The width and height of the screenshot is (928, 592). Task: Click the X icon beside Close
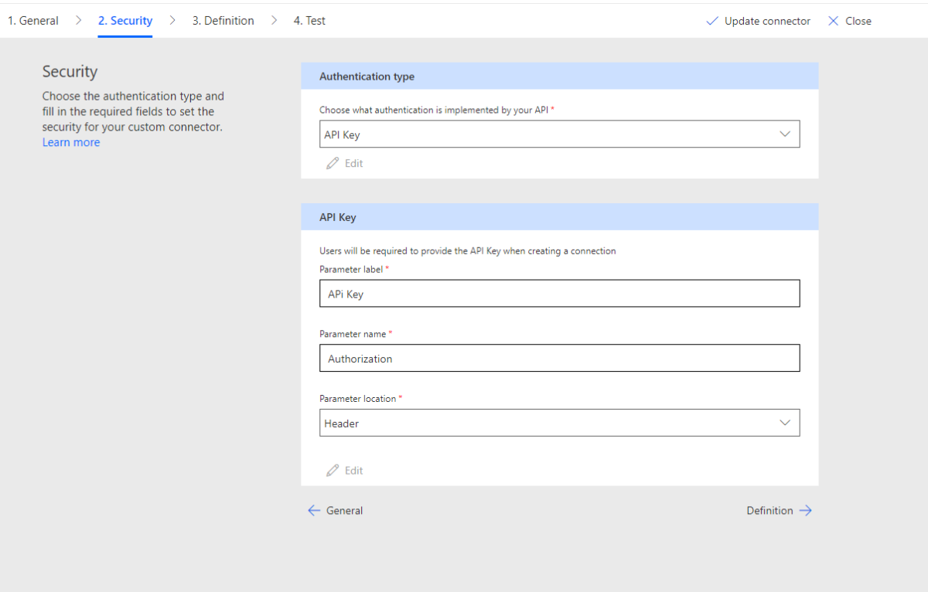(833, 21)
